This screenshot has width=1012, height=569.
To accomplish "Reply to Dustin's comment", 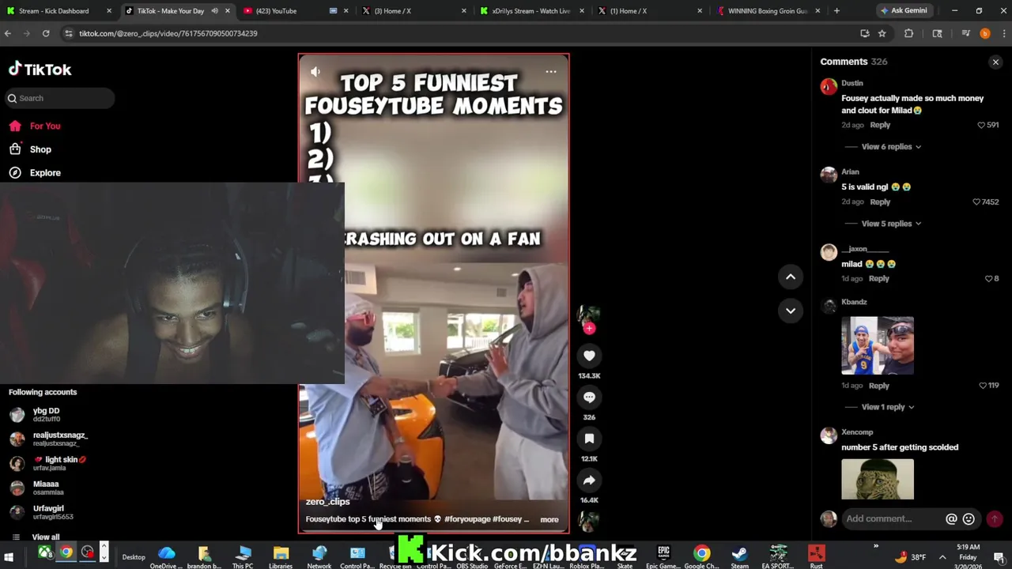I will pyautogui.click(x=880, y=125).
